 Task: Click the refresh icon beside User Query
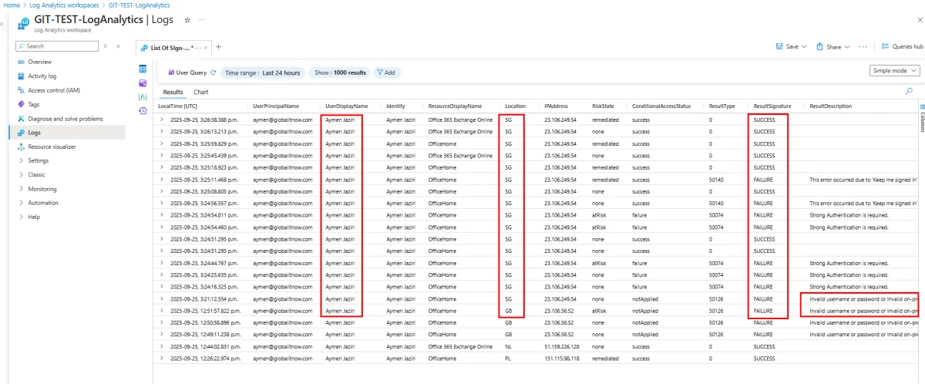tap(214, 72)
